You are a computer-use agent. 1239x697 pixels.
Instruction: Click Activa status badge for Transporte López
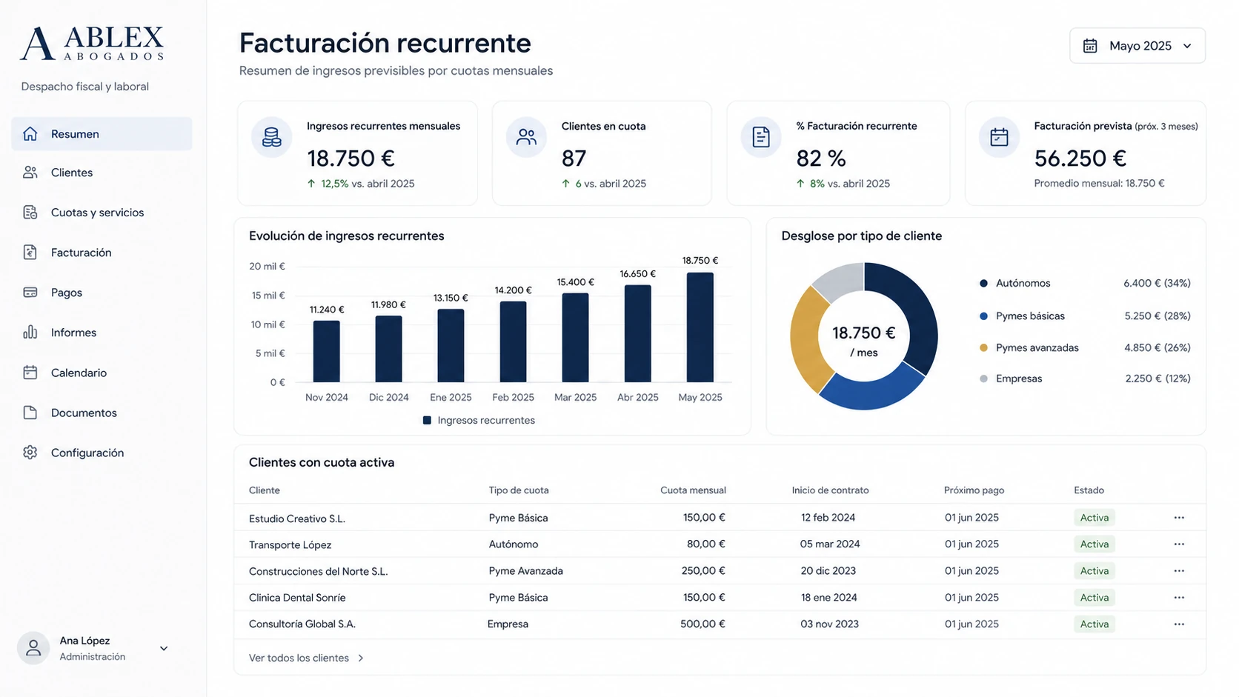coord(1094,544)
